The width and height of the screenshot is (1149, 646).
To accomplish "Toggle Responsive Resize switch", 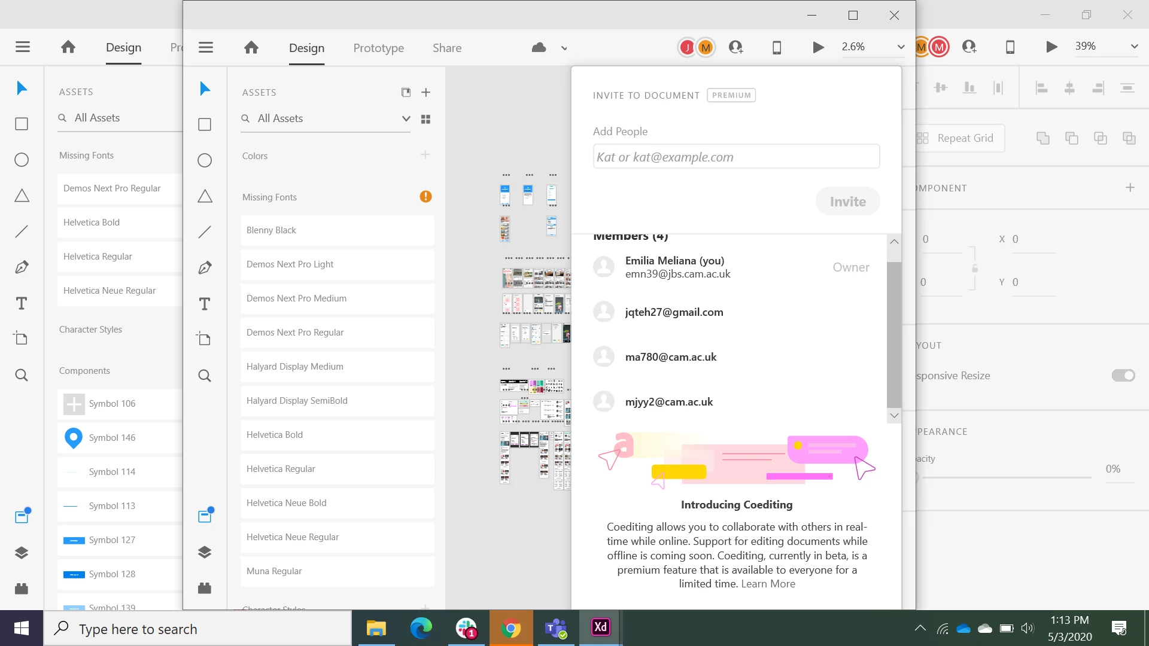I will [1123, 376].
